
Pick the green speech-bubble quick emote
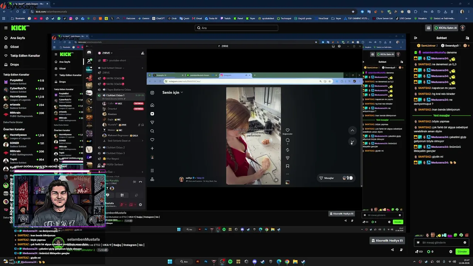tap(456, 235)
